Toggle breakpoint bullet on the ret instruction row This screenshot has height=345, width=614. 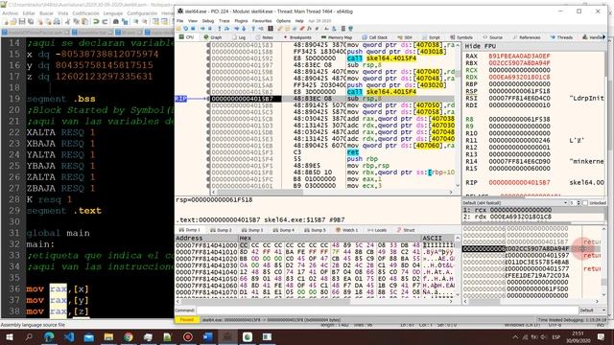(x=208, y=152)
